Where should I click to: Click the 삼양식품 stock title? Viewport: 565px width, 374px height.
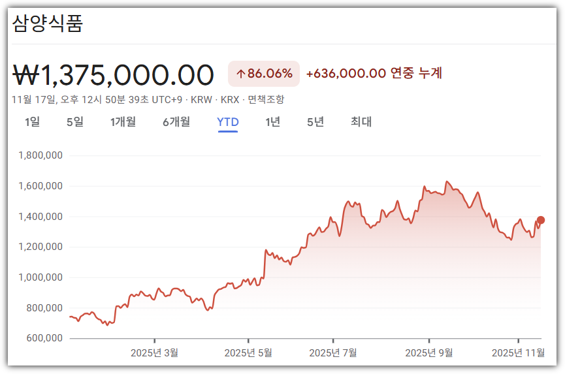(x=48, y=23)
